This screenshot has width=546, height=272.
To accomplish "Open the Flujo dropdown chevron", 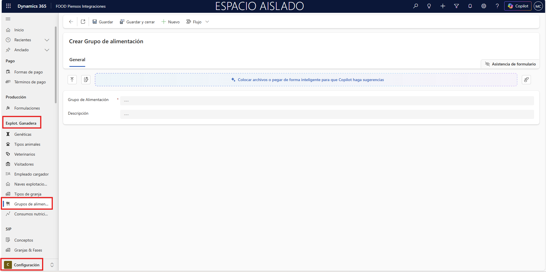I will tap(207, 22).
